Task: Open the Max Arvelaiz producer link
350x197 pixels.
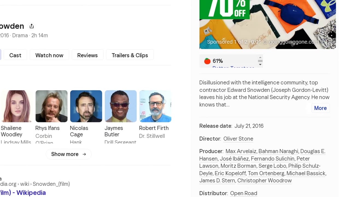Action: [x=241, y=151]
